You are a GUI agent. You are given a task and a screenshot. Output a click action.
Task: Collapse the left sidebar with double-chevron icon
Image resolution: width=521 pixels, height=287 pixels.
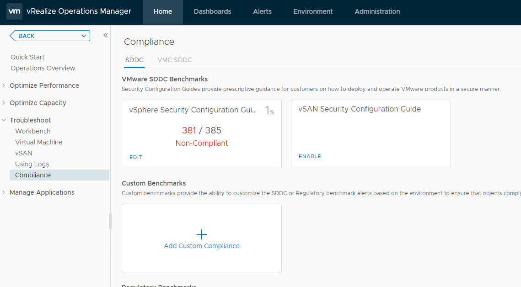point(105,35)
